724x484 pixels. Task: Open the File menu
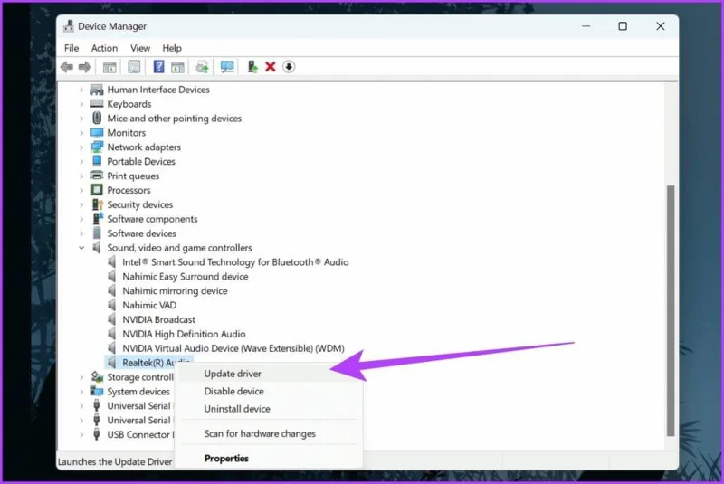point(71,48)
